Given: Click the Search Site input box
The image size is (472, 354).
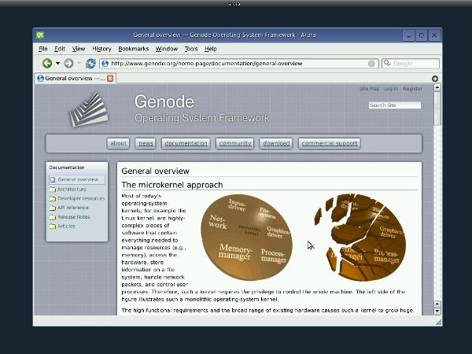Looking at the screenshot, I should click(x=395, y=105).
